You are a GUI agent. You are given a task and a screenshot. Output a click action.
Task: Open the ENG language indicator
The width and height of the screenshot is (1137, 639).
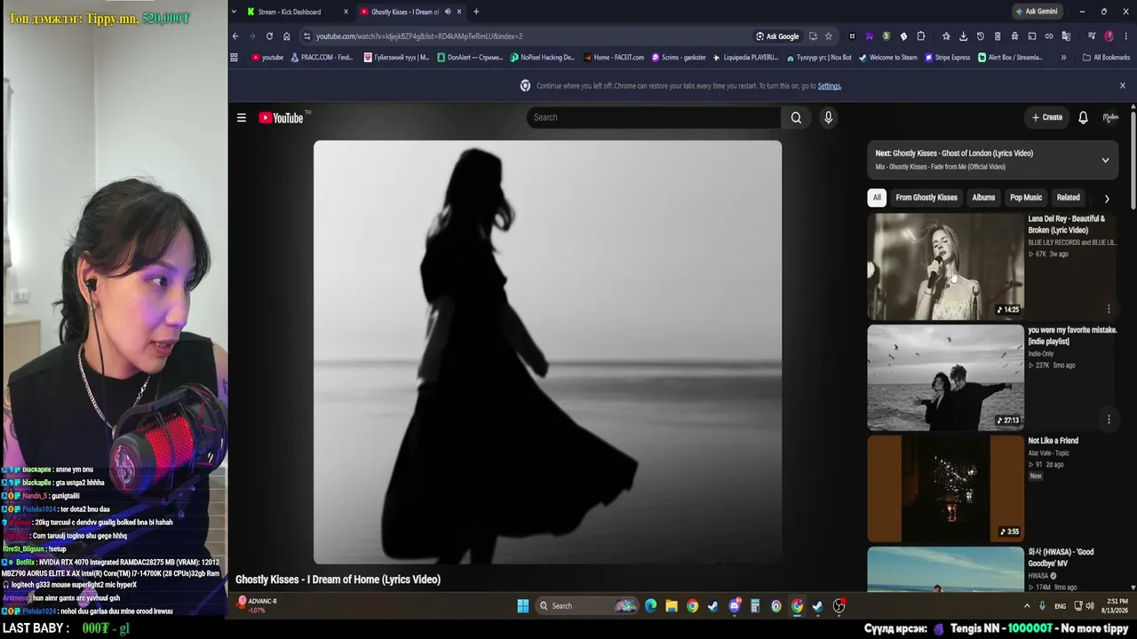pyautogui.click(x=1060, y=606)
